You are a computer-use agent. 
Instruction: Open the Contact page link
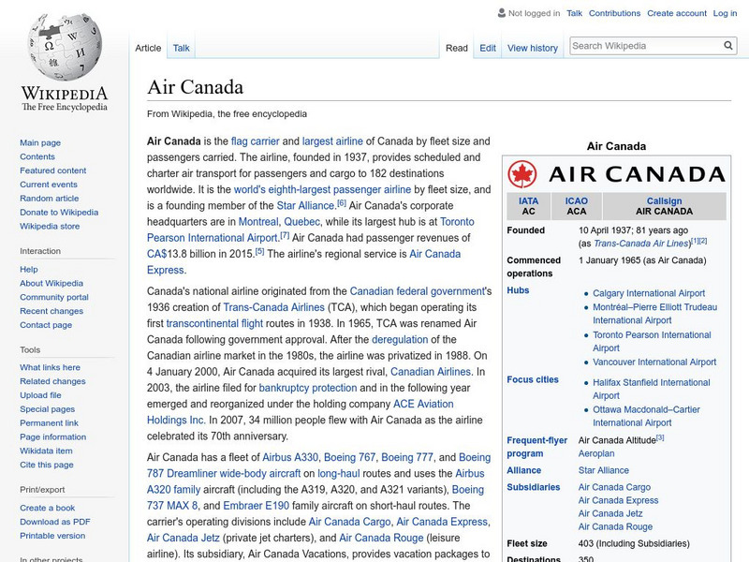point(46,324)
